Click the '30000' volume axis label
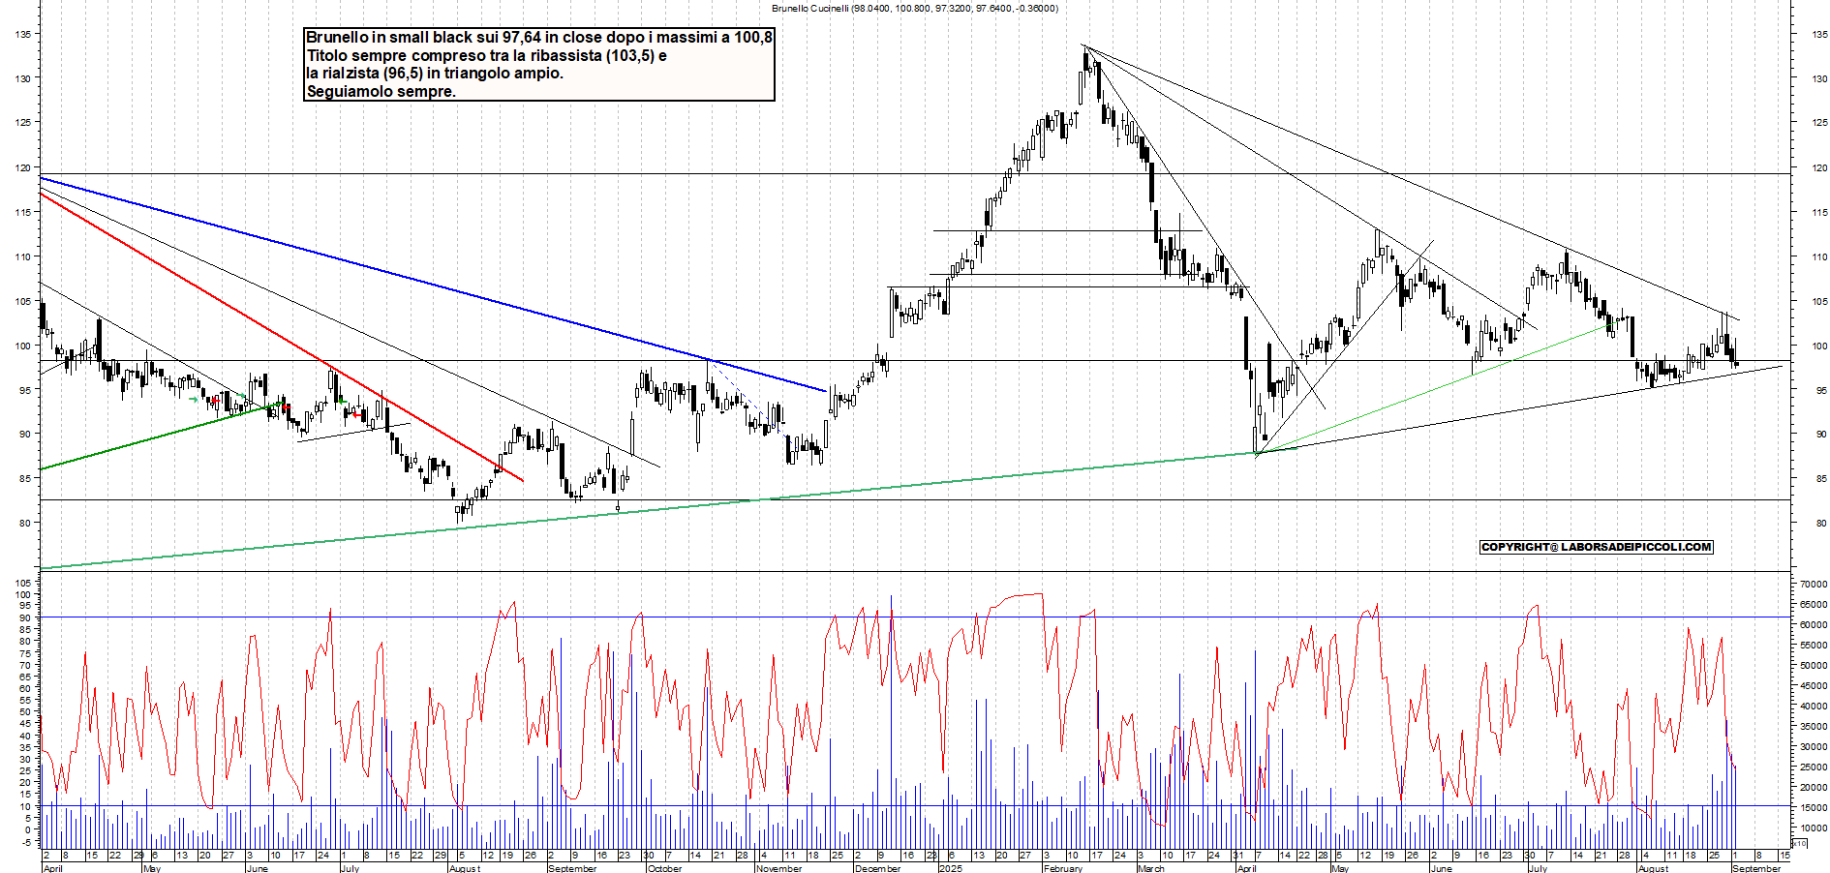The width and height of the screenshot is (1830, 873). coord(1814,747)
